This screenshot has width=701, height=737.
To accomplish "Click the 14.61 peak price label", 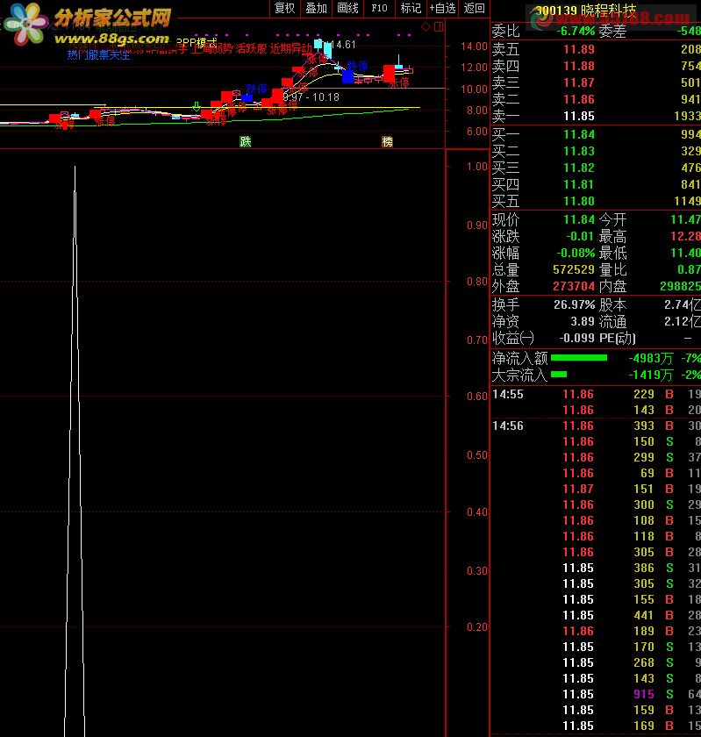I will [343, 45].
